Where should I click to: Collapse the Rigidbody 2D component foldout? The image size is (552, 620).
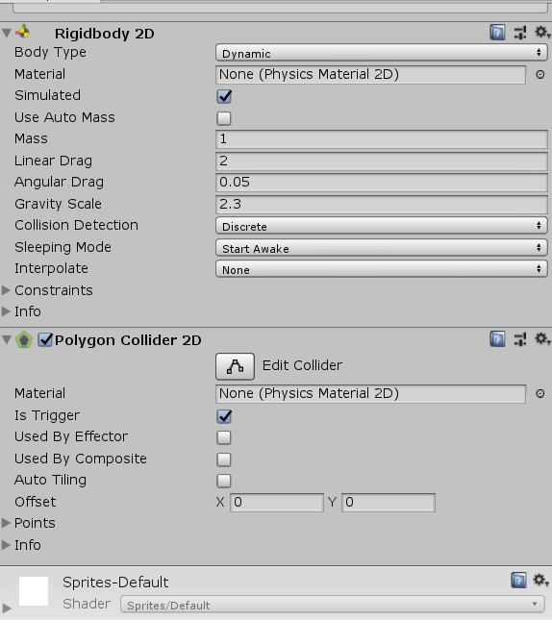click(x=7, y=33)
